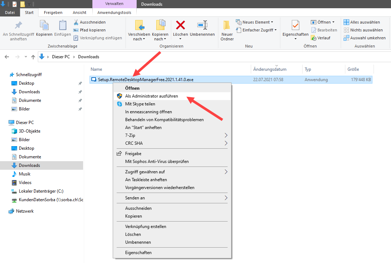The width and height of the screenshot is (391, 263).
Task: Sort files by the Änderungsdatum column
Action: pos(270,69)
